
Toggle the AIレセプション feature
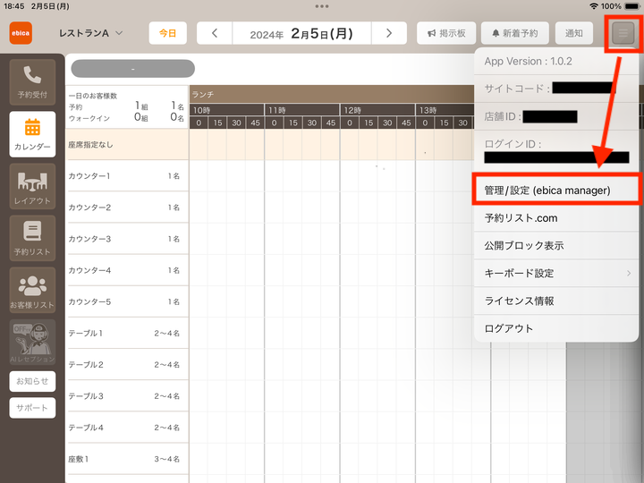click(x=32, y=342)
